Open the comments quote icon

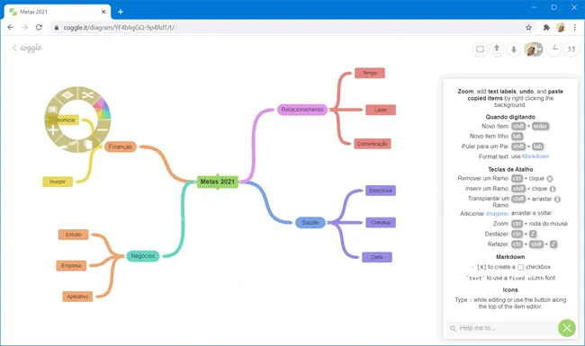[x=571, y=49]
